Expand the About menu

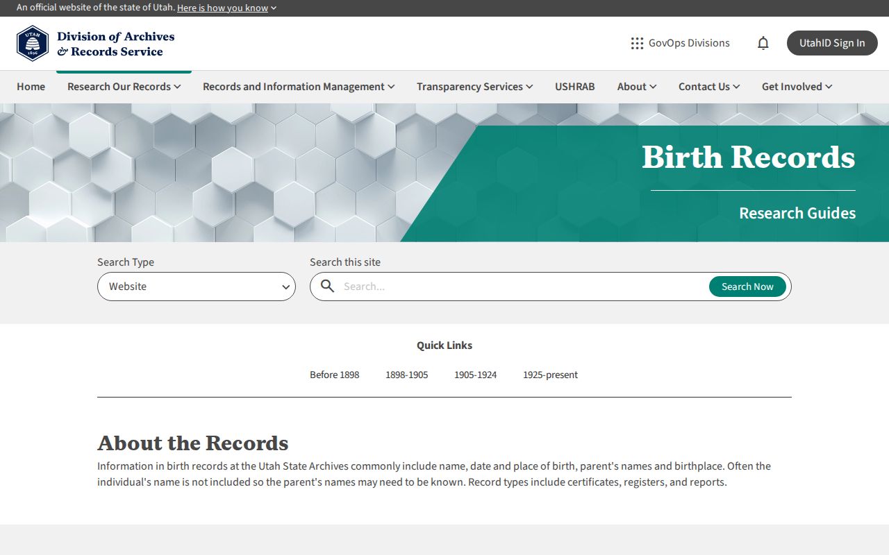[x=637, y=87]
